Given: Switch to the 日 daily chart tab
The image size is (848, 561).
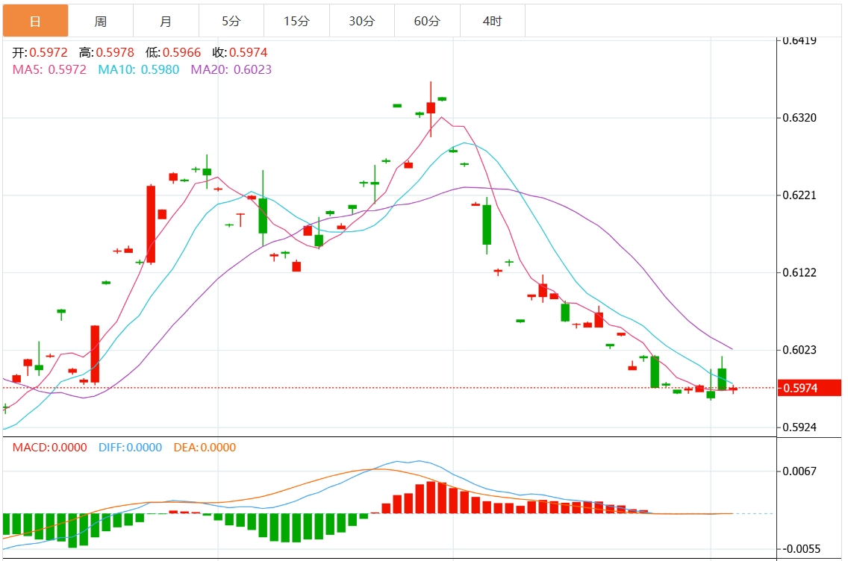Looking at the screenshot, I should pyautogui.click(x=35, y=21).
